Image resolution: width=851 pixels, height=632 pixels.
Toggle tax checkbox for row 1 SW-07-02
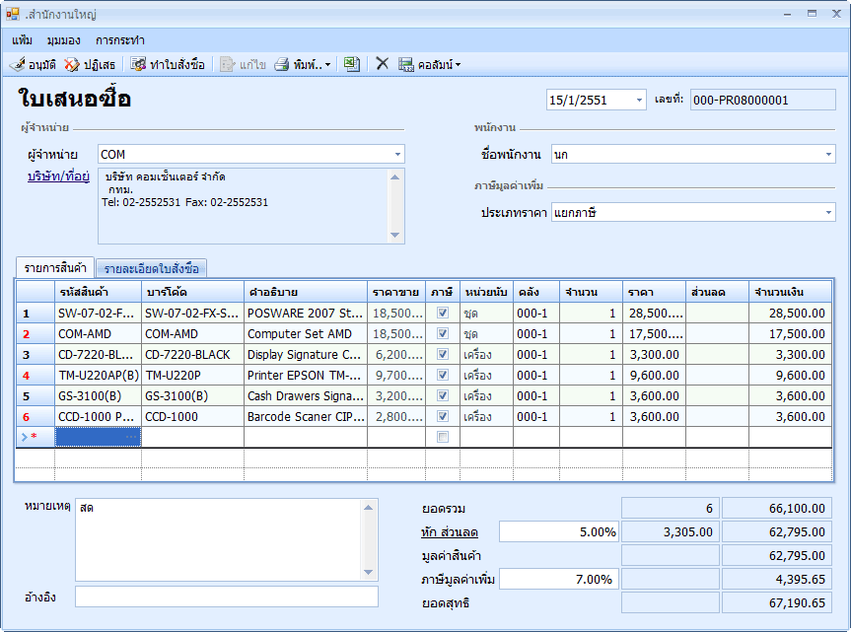coord(443,313)
